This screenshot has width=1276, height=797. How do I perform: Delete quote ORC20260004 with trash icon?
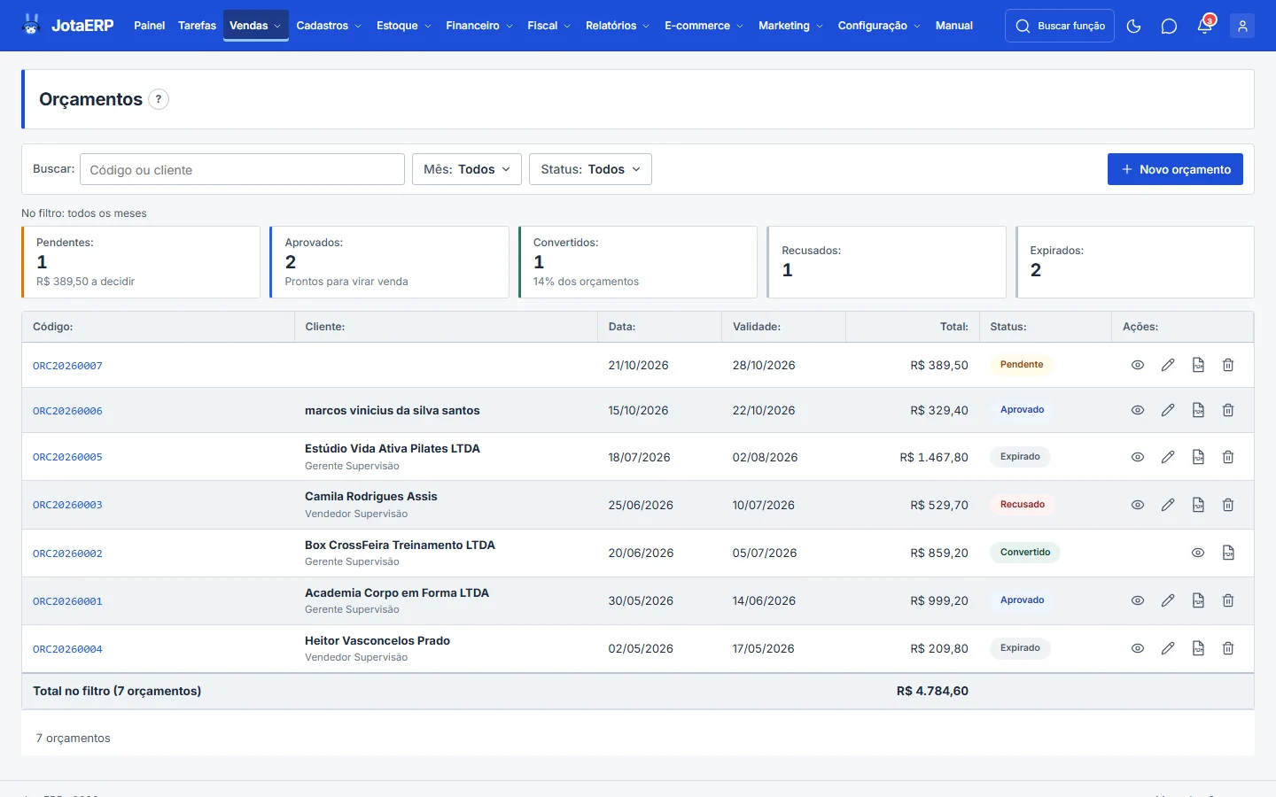tap(1228, 648)
